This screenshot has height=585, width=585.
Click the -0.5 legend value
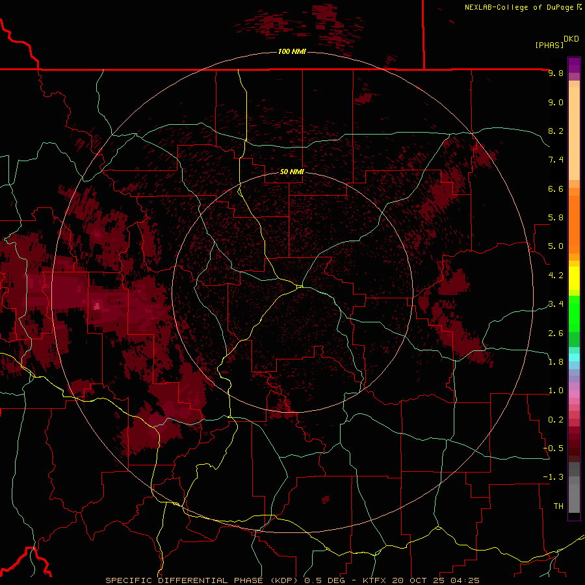tap(553, 448)
